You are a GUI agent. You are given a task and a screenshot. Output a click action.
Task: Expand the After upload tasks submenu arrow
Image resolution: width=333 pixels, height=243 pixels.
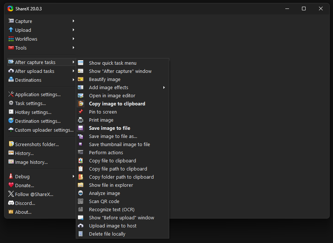[x=73, y=71]
